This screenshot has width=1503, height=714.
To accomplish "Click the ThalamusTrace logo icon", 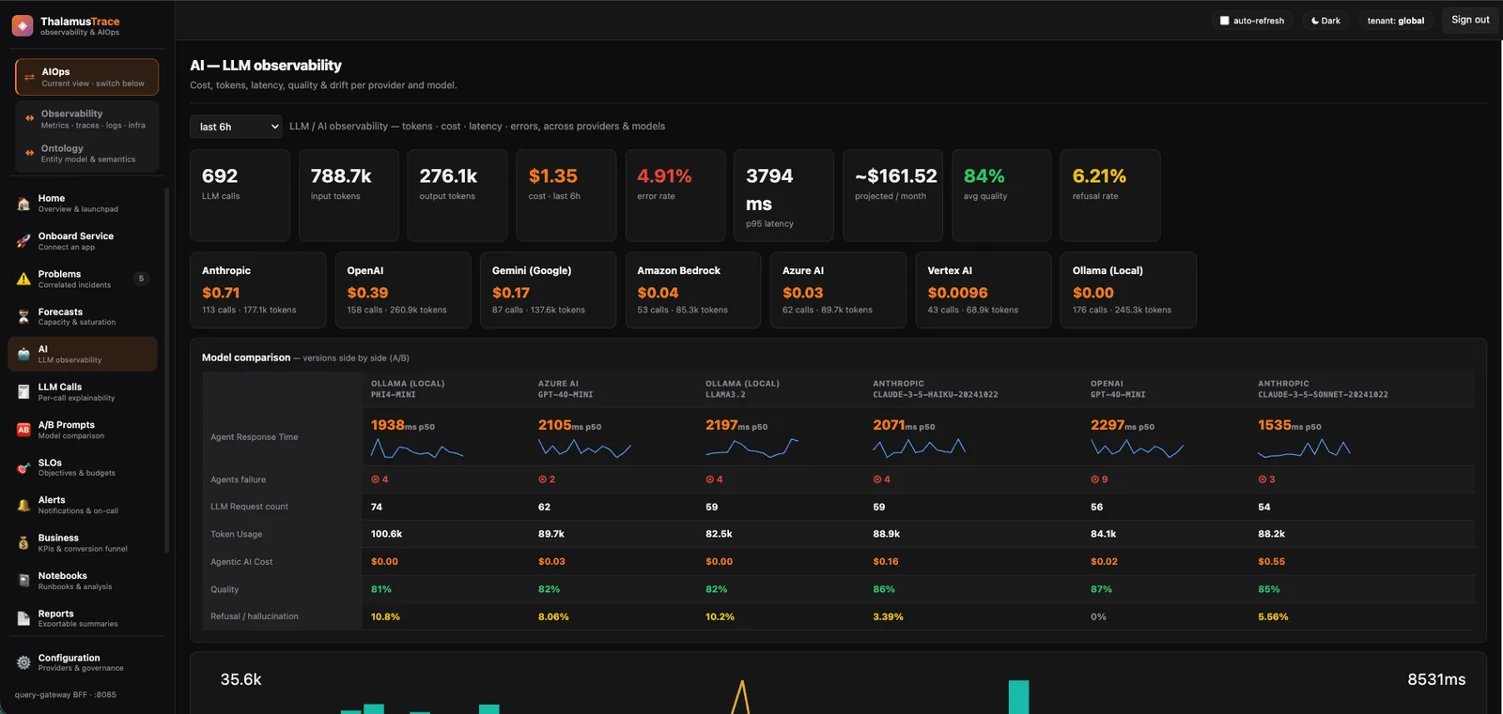I will click(x=23, y=26).
